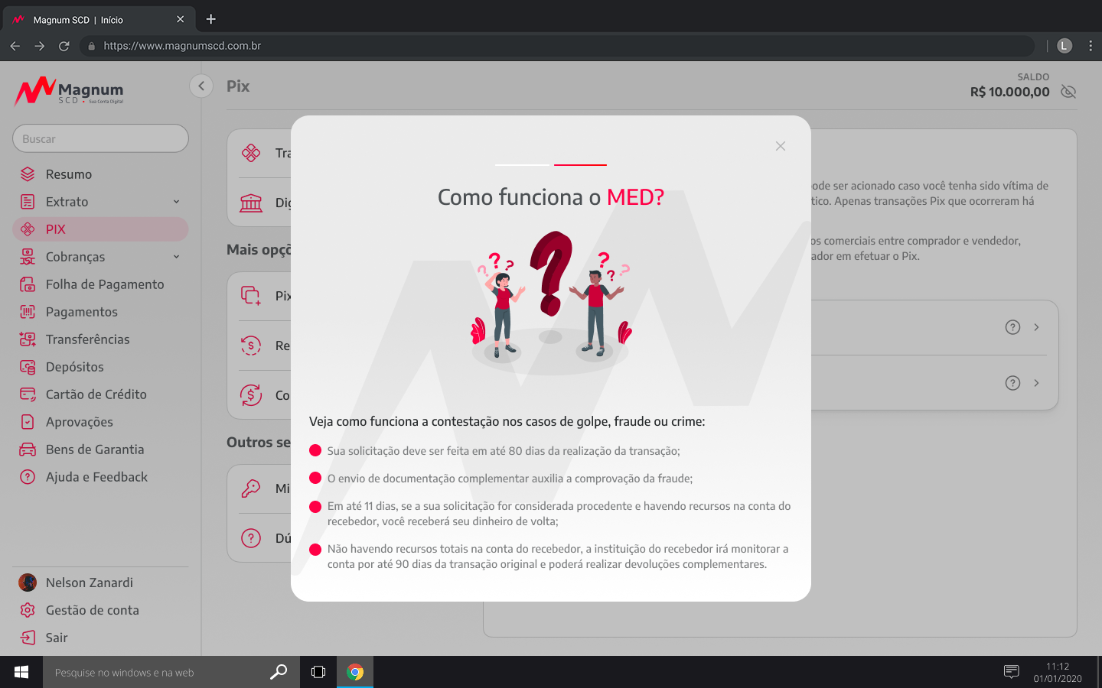
Task: Click the Pix transfer diamond icon
Action: coord(251,153)
